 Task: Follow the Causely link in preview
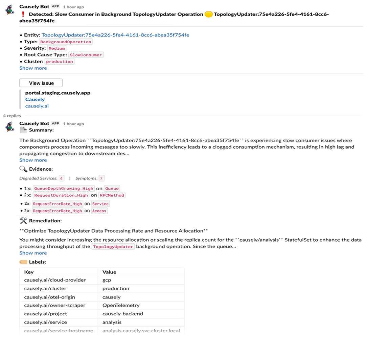(35, 99)
